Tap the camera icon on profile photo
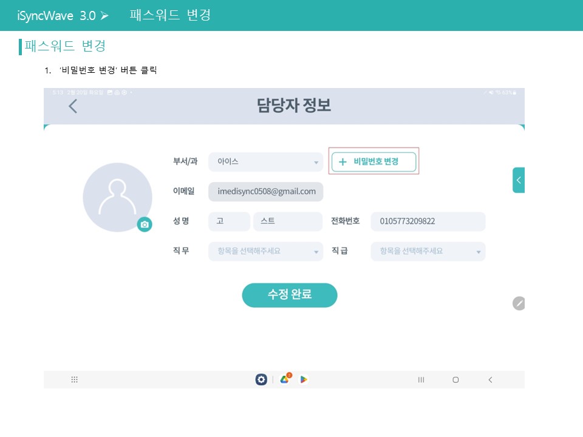Image resolution: width=583 pixels, height=437 pixels. pos(145,225)
